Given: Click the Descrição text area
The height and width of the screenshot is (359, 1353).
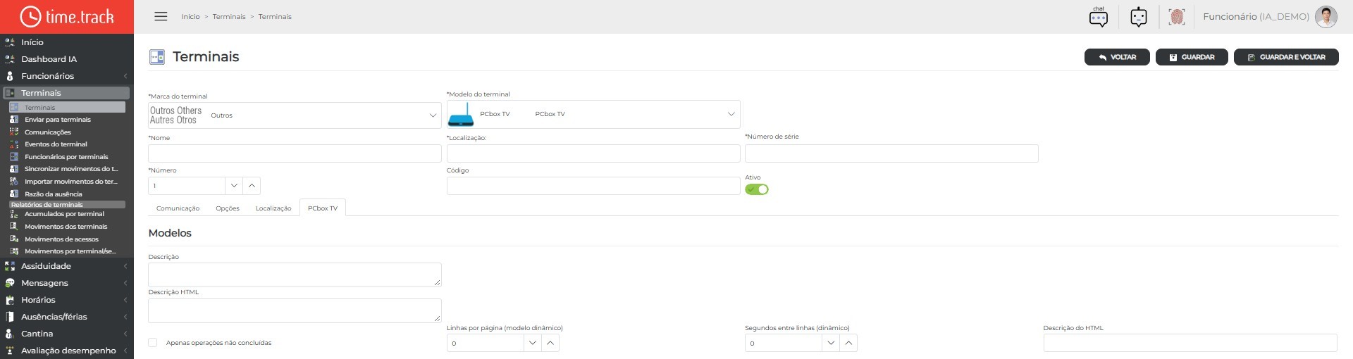Looking at the screenshot, I should pyautogui.click(x=295, y=275).
